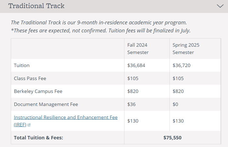
Task: Collapse the Traditional Track chevron arrow
Action: pyautogui.click(x=220, y=6)
